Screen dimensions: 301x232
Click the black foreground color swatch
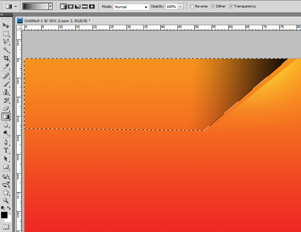coord(4,215)
